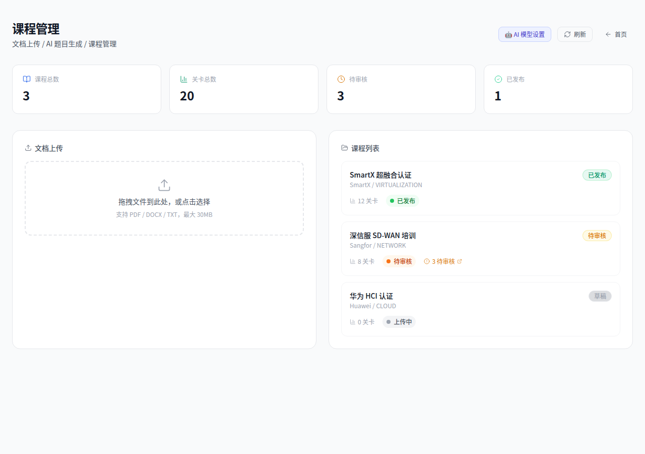The height and width of the screenshot is (454, 645).
Task: Click the upload icon next to 文档上传 heading
Action: click(x=28, y=148)
